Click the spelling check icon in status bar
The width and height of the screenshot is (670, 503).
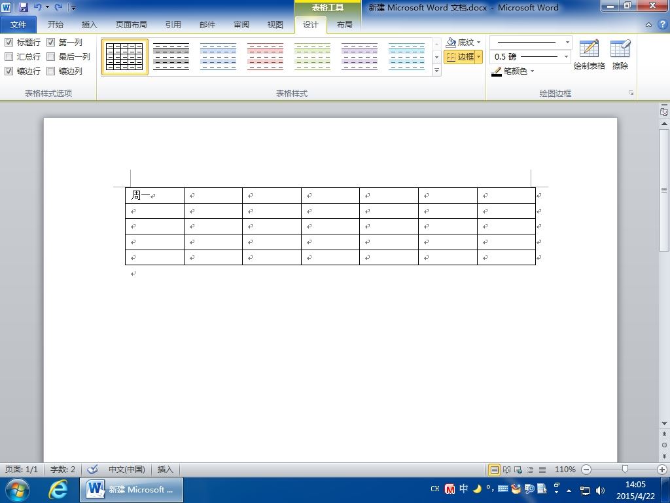click(92, 469)
